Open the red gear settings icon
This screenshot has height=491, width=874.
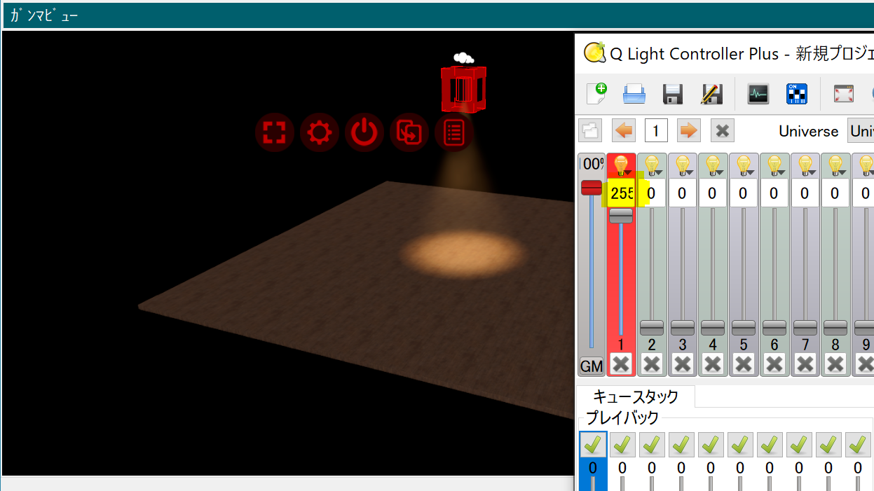(x=319, y=132)
